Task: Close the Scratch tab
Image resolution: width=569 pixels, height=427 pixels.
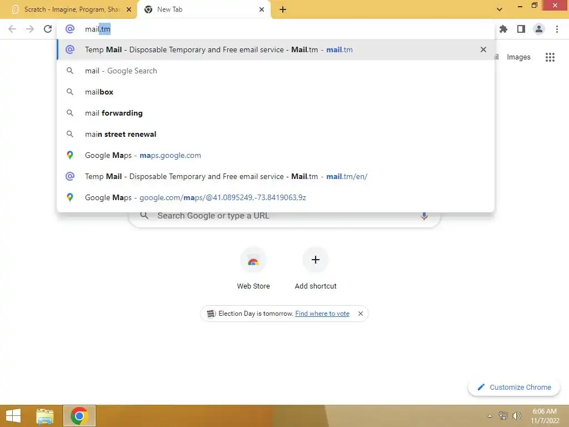Action: [x=129, y=9]
